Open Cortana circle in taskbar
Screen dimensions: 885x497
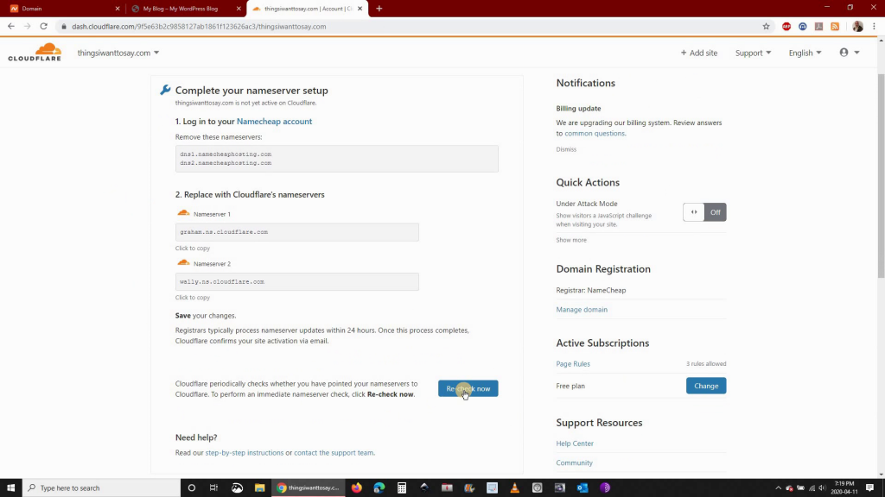point(192,488)
